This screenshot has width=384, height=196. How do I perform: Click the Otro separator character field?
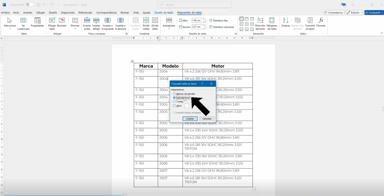186,106
